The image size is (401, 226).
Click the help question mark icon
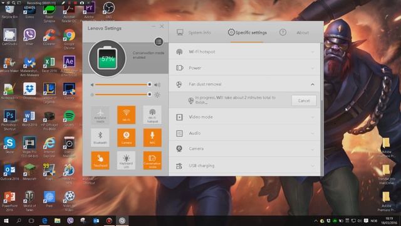[x=283, y=32]
